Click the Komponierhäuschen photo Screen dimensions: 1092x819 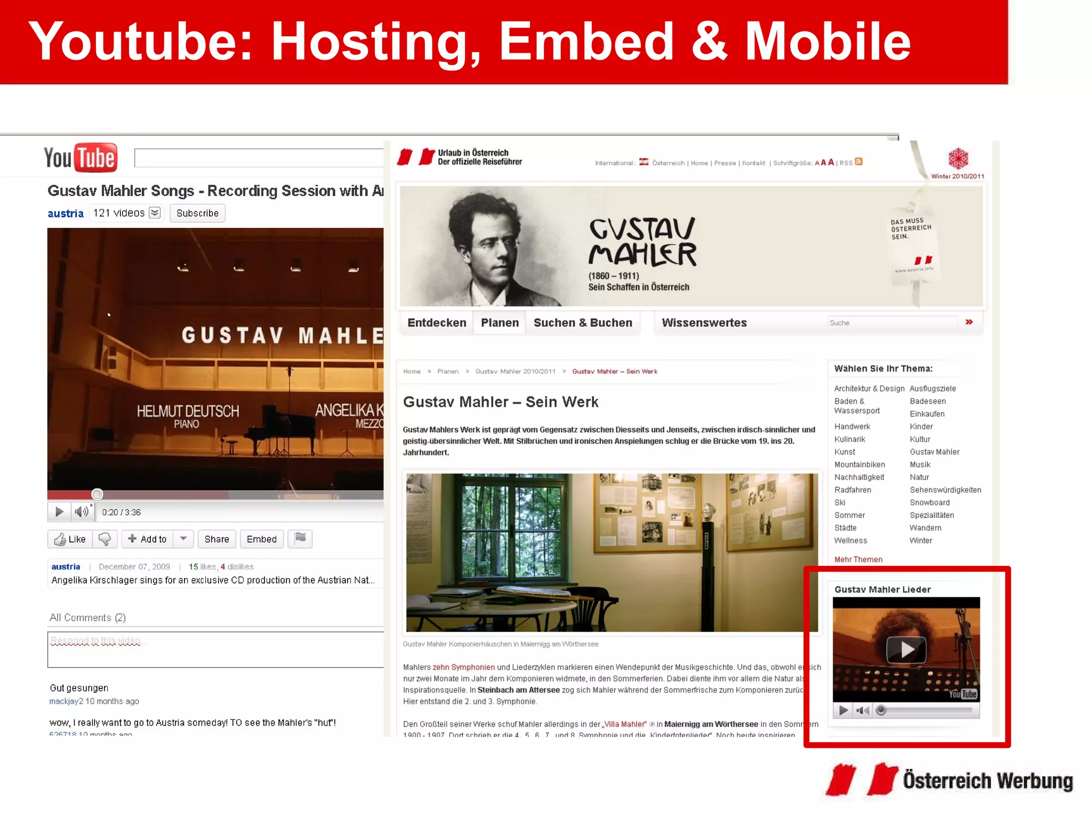(x=612, y=553)
